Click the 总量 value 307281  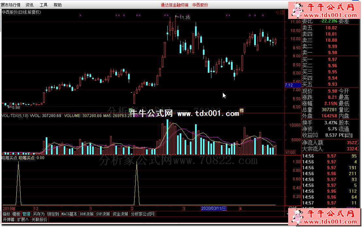pyautogui.click(x=329, y=110)
